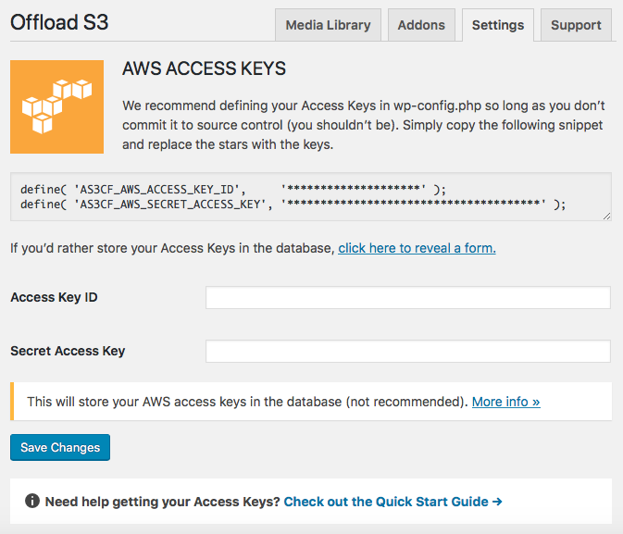
Task: Click the snippet box resize handle
Action: [606, 217]
